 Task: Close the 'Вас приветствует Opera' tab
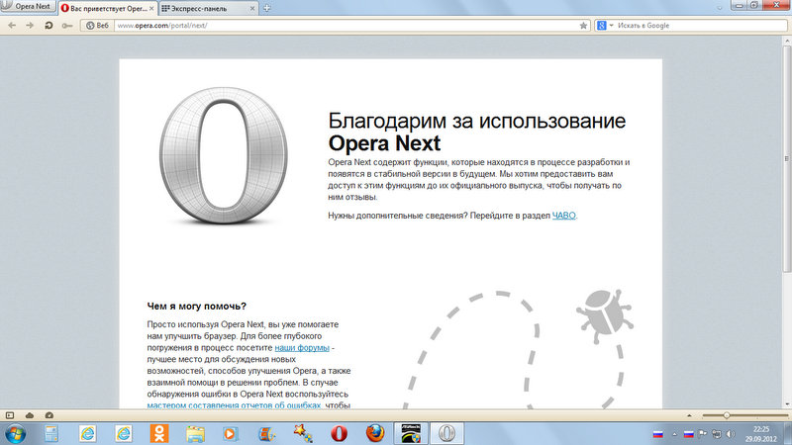coord(151,9)
